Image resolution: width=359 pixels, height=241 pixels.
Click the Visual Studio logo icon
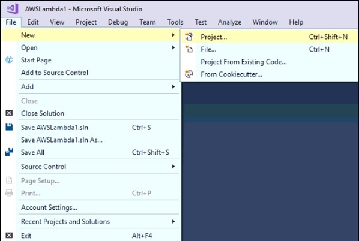point(13,8)
